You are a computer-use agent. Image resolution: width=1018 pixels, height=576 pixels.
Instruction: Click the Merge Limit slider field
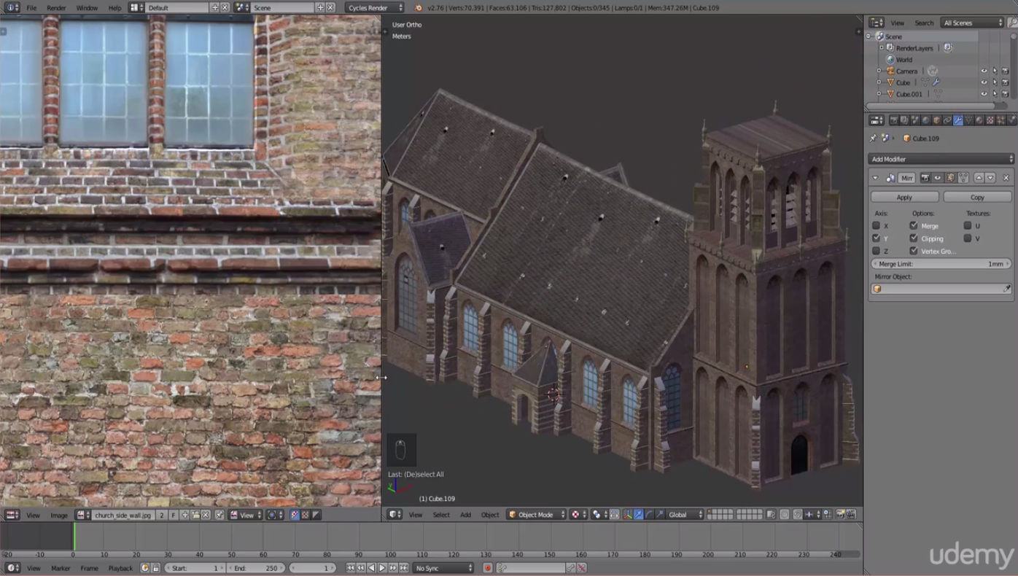point(941,264)
